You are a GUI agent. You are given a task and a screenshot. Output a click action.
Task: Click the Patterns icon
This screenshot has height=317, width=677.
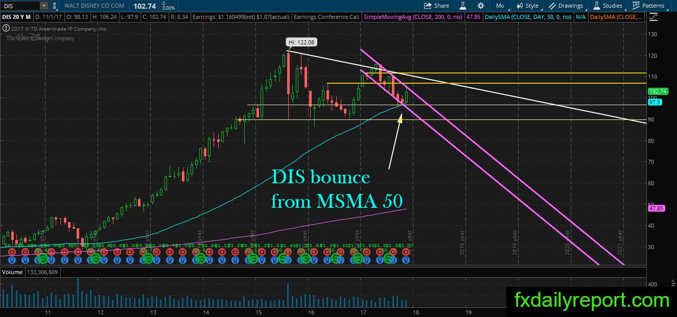tap(636, 6)
